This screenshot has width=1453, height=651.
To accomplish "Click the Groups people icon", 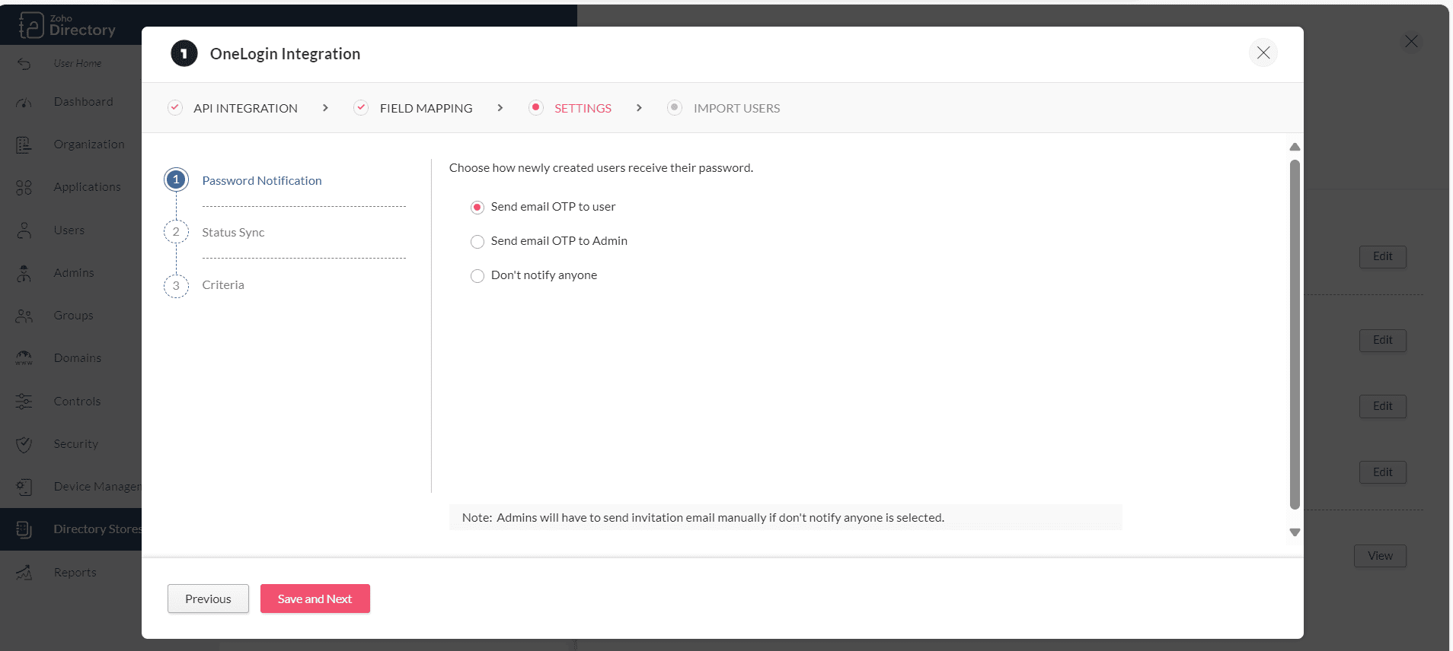I will (24, 316).
